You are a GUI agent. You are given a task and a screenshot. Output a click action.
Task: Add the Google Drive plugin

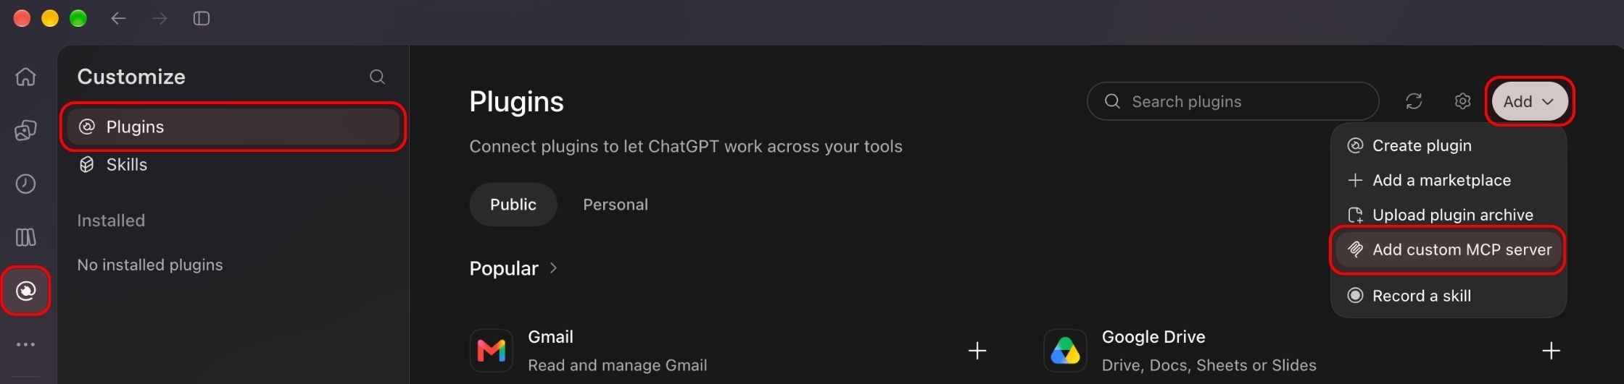point(1551,351)
